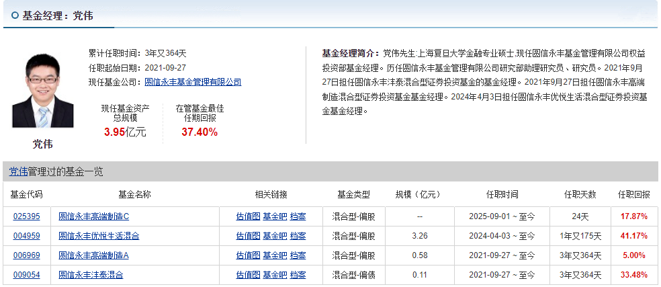Open 基金吧 for fund 004959

(x=275, y=236)
